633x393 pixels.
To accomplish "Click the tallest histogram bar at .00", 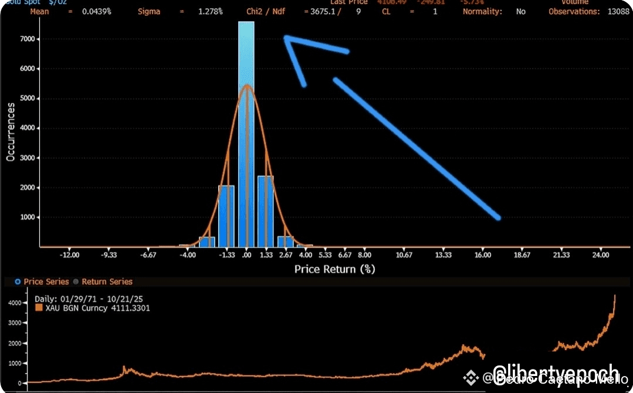I will pyautogui.click(x=246, y=134).
